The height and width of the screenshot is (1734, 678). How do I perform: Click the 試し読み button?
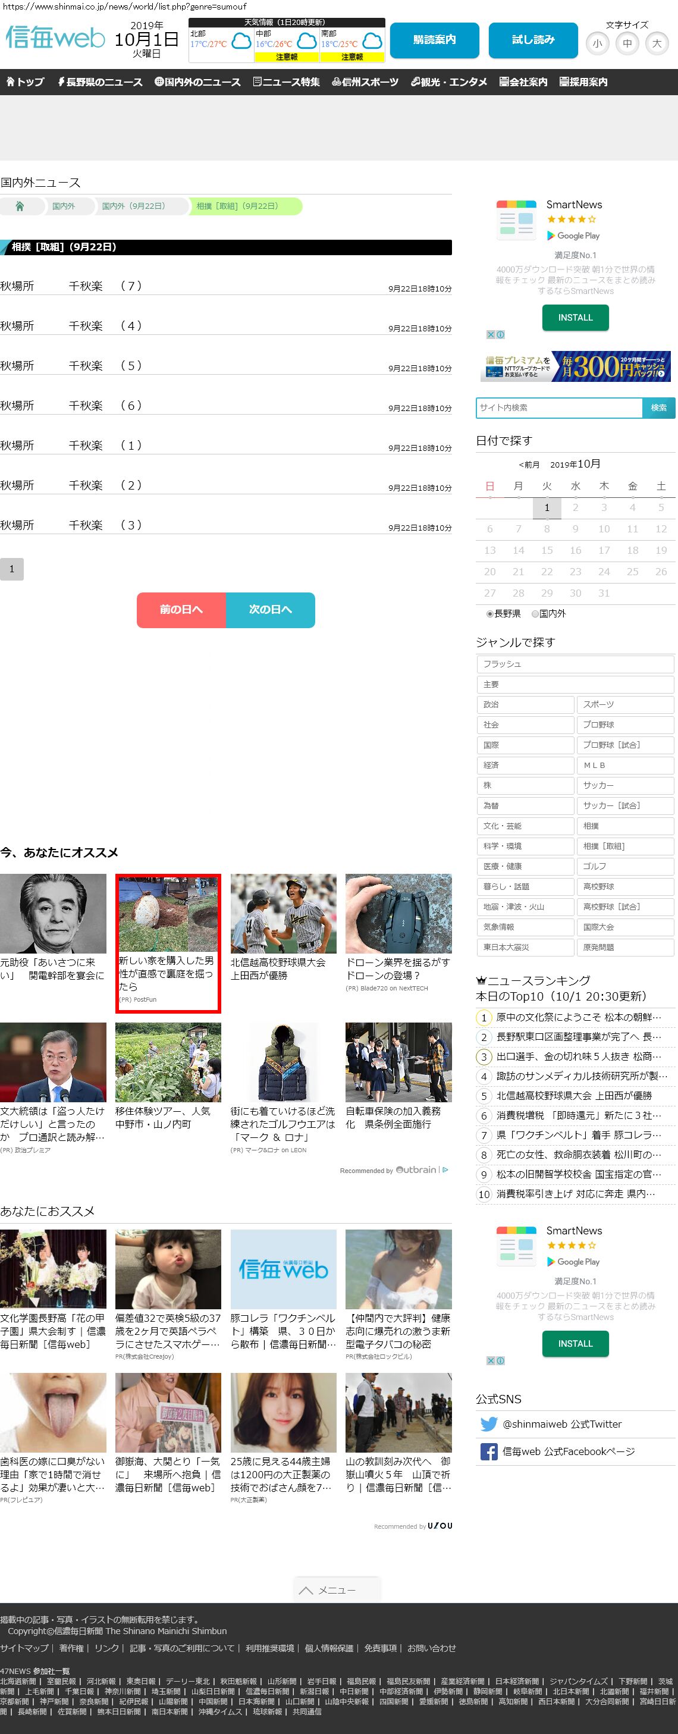pos(532,40)
